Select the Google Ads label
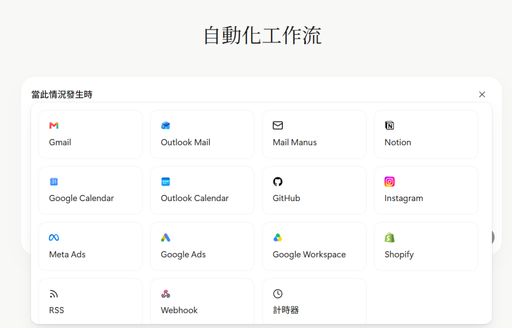 [x=183, y=254]
